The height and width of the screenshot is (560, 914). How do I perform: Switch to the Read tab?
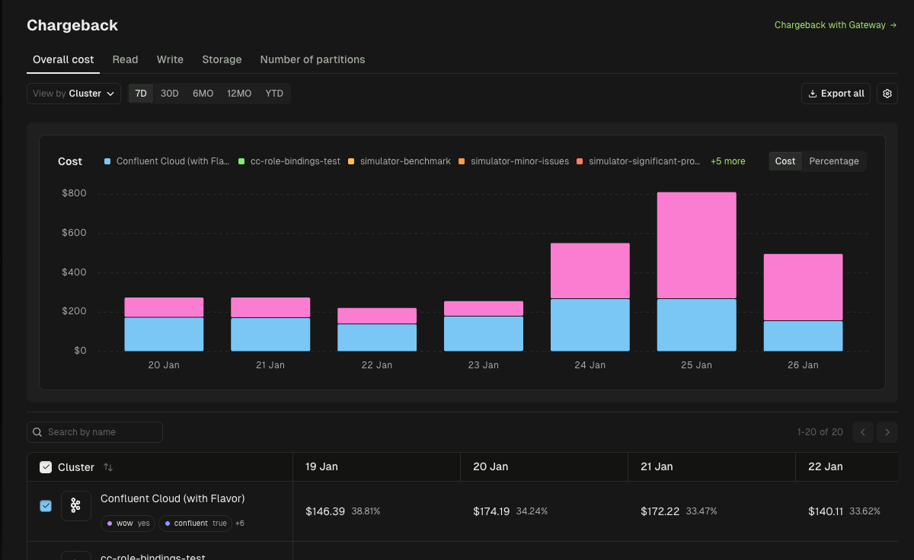click(x=125, y=59)
